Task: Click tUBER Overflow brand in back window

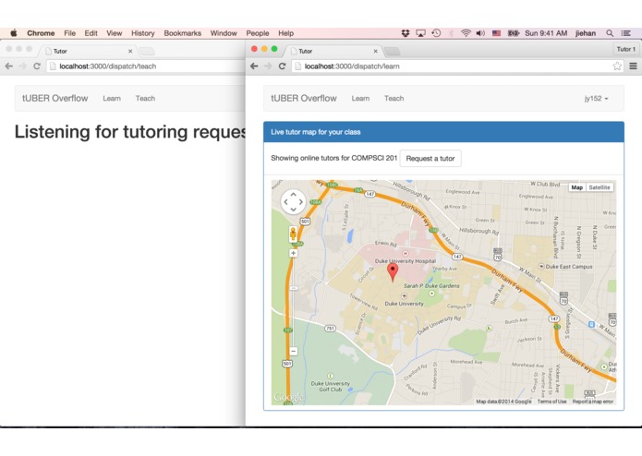Action: tap(55, 98)
